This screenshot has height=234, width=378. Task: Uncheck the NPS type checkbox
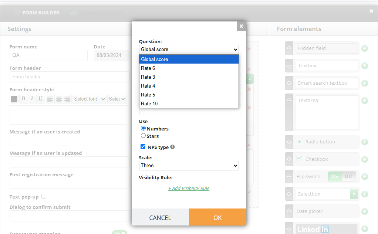click(143, 146)
